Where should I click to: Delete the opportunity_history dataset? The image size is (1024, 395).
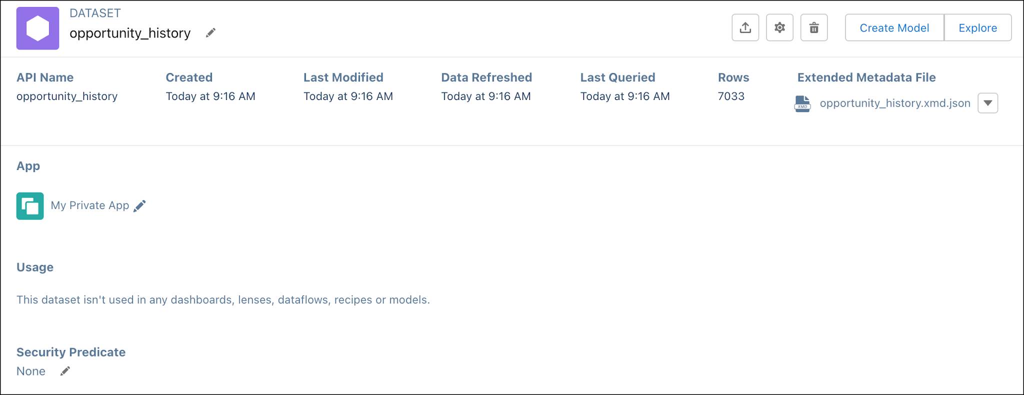[814, 28]
